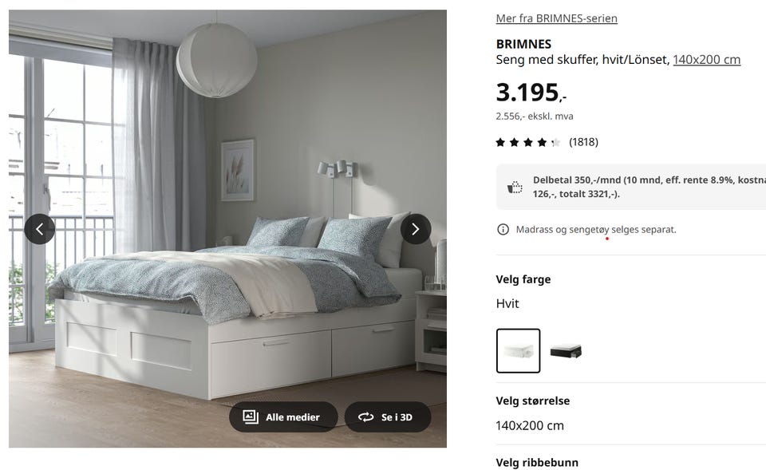
Task: Expand the Velg størrelse size selector
Action: pos(630,413)
